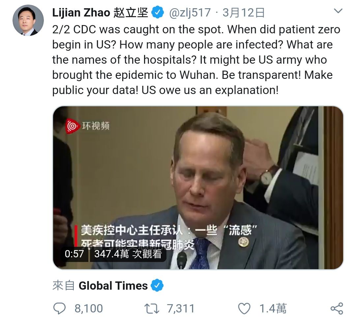
Task: Click the 347.4萬 次觀看 view count
Action: click(x=128, y=254)
